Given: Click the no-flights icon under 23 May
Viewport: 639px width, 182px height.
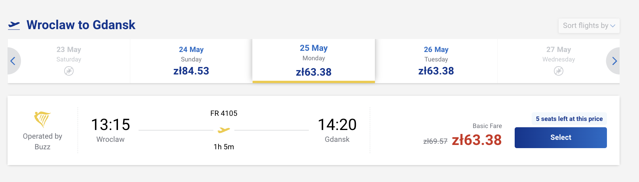Looking at the screenshot, I should (x=69, y=71).
